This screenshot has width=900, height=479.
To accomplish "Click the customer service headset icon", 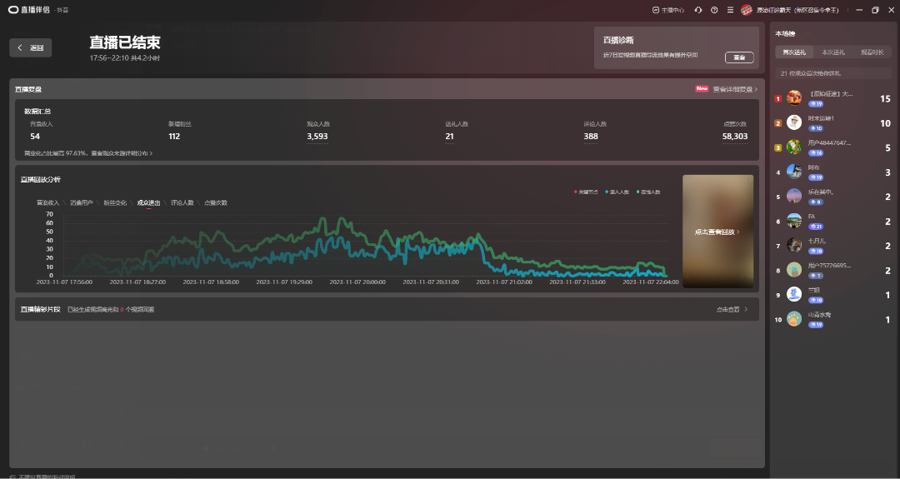I will pos(697,10).
